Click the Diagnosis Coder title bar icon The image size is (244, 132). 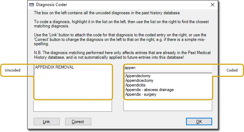click(31, 5)
